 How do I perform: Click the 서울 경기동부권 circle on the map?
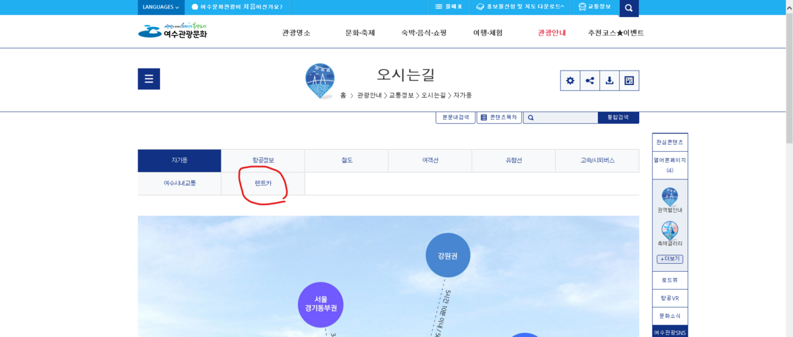(321, 305)
